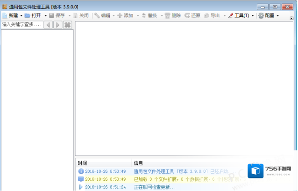Select the checking for updates log entry

pos(154,187)
